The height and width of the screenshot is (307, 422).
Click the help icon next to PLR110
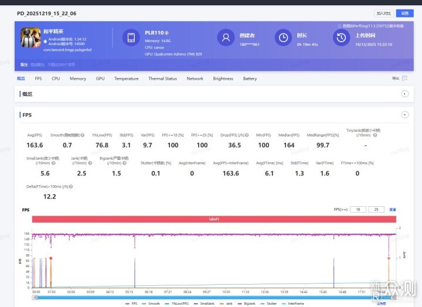point(167,33)
